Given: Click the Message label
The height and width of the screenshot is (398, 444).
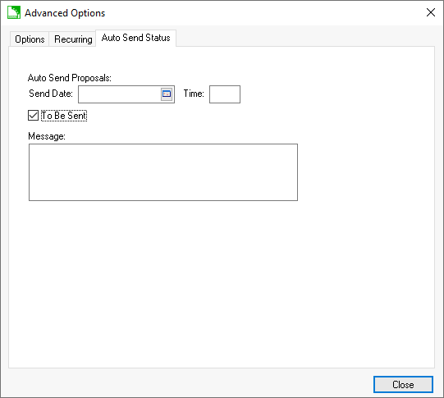Looking at the screenshot, I should (47, 136).
